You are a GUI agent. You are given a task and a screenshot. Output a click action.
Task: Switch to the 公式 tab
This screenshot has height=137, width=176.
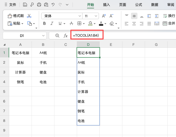tap(139, 5)
